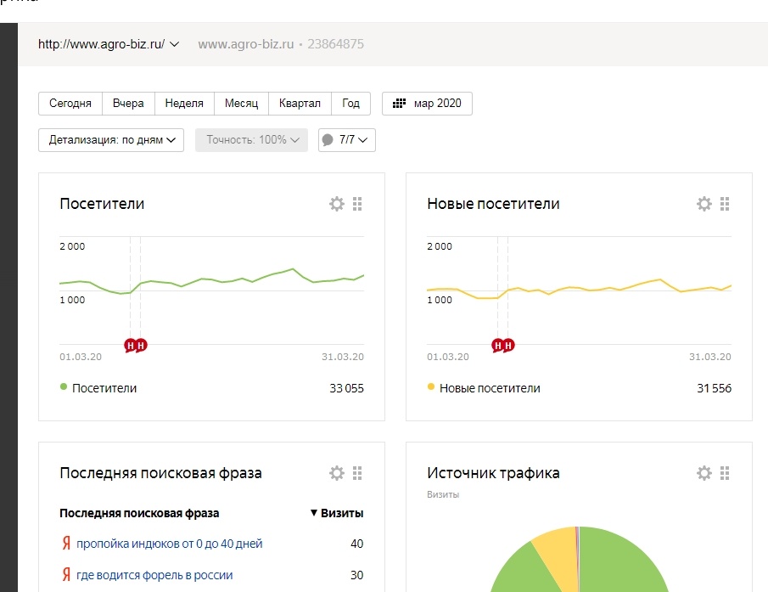
Task: Click drag-handle grid icon on Посетители widget
Action: [357, 204]
